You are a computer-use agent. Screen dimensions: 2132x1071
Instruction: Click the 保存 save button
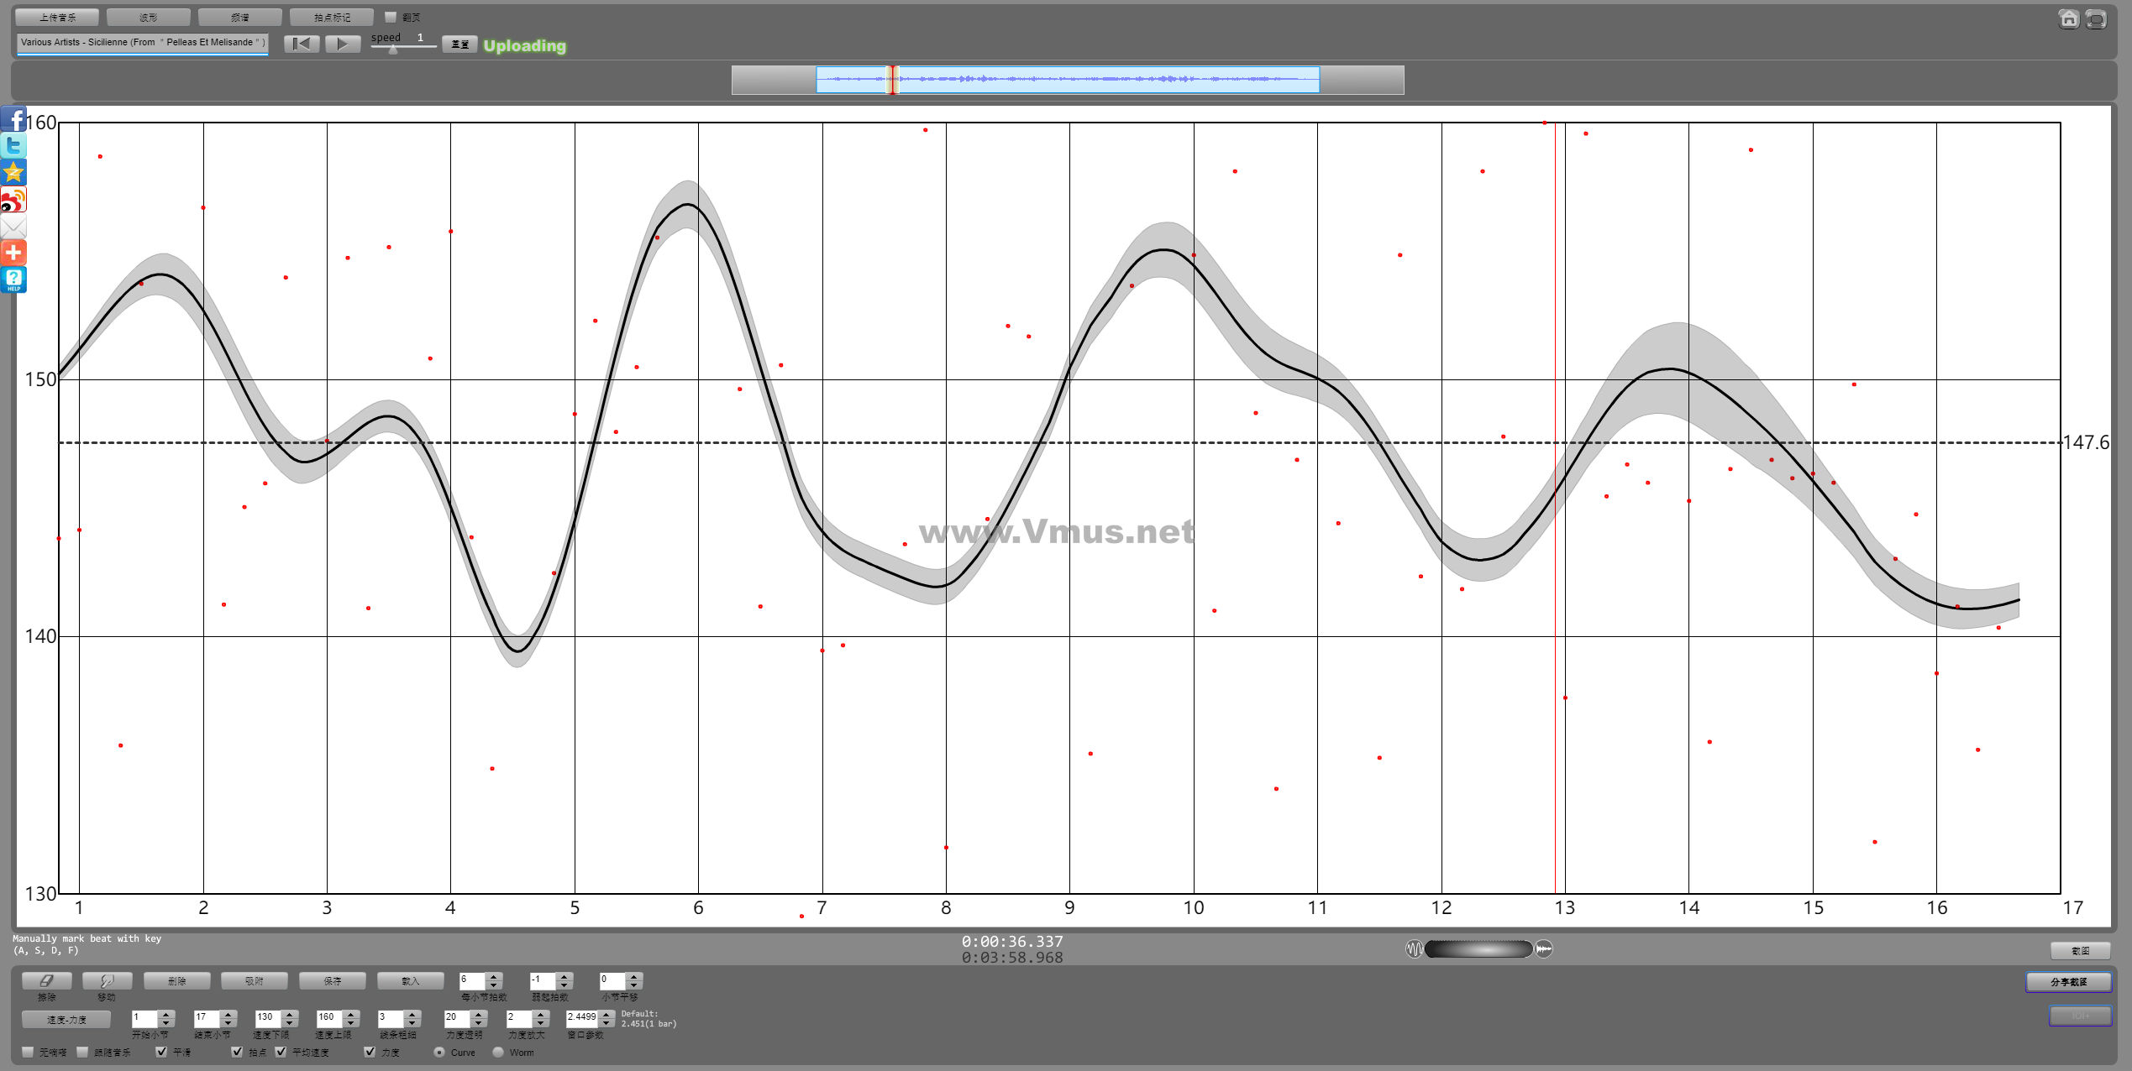click(333, 980)
